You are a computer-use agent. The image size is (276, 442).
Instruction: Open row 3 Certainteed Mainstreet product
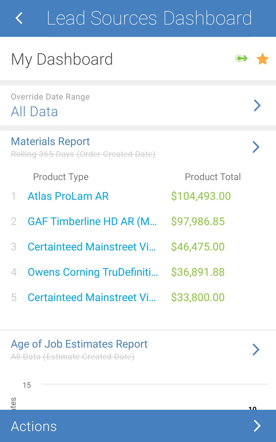(92, 247)
